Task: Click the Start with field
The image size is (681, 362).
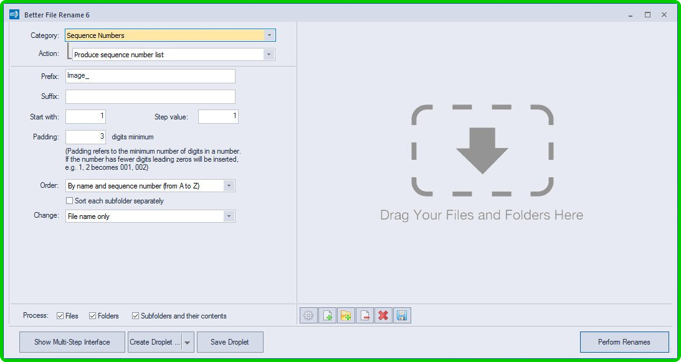Action: (85, 116)
